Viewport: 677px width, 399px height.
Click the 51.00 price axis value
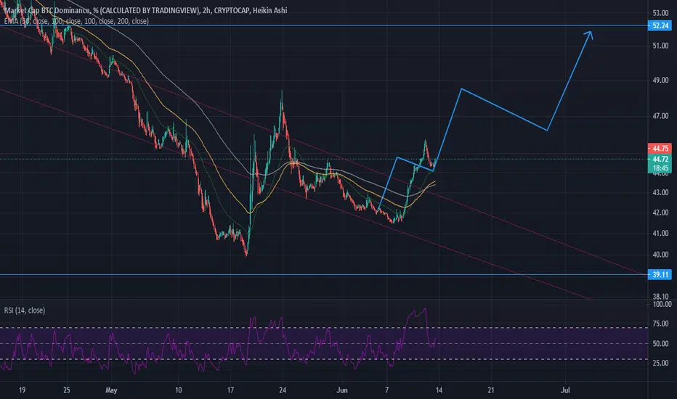[x=660, y=45]
